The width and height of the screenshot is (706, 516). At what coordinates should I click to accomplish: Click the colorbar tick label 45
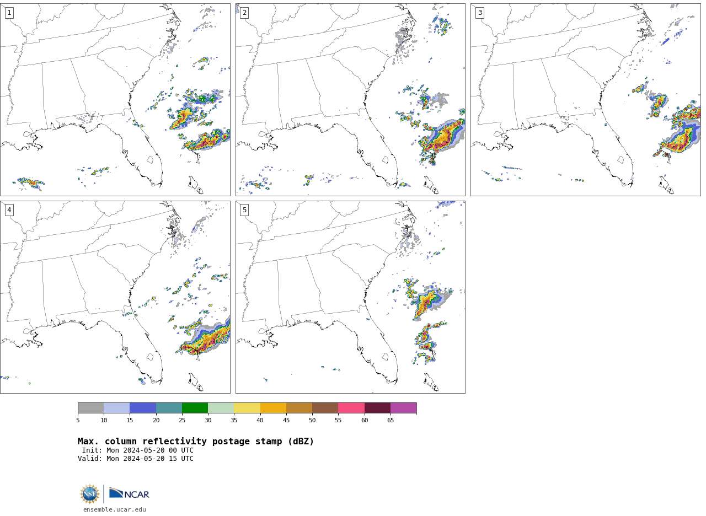tap(286, 421)
